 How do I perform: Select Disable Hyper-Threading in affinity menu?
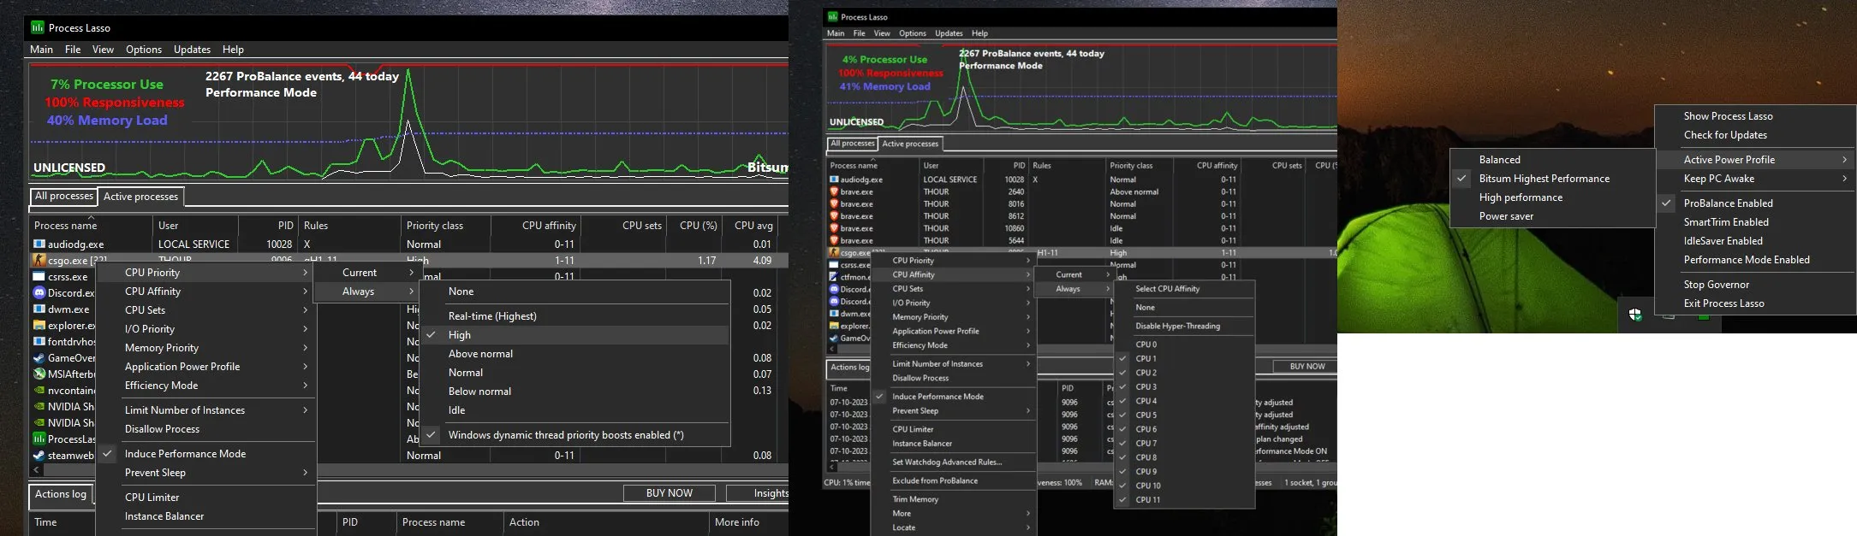pyautogui.click(x=1184, y=326)
